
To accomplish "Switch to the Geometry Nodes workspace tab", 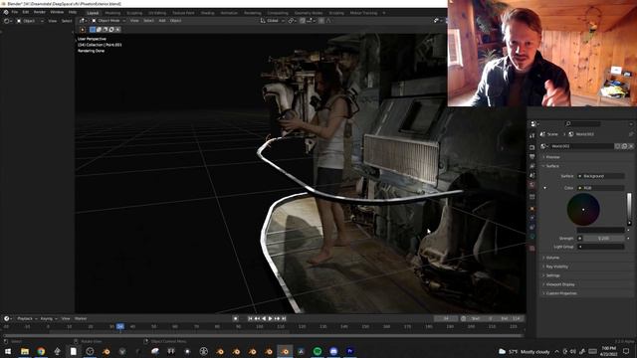I will [309, 13].
